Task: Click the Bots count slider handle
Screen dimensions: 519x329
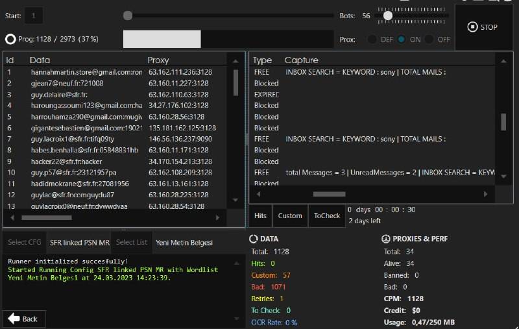Action: (388, 16)
